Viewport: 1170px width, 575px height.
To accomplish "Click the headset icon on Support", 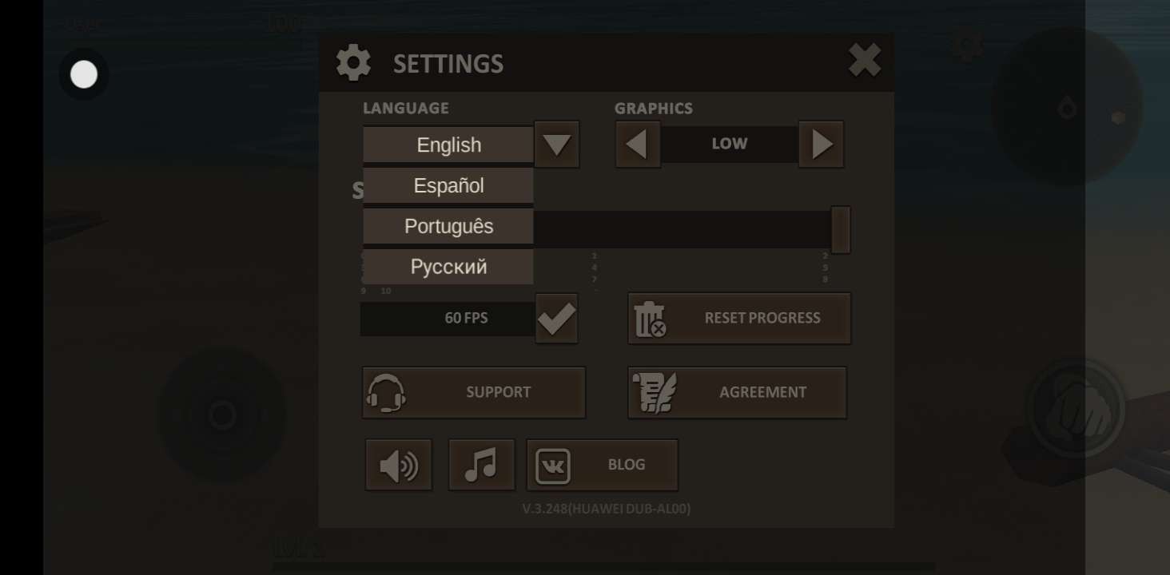I will coord(386,392).
